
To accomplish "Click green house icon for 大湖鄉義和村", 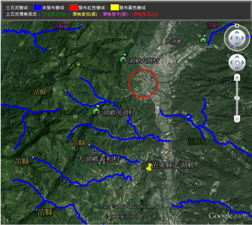I will click(101, 162).
